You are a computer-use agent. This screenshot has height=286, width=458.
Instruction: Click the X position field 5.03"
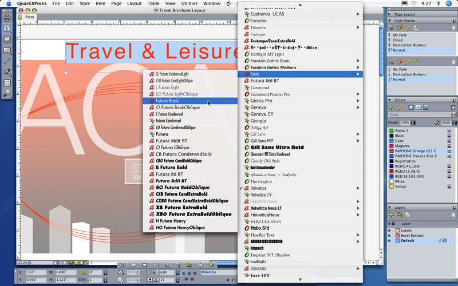point(35,272)
